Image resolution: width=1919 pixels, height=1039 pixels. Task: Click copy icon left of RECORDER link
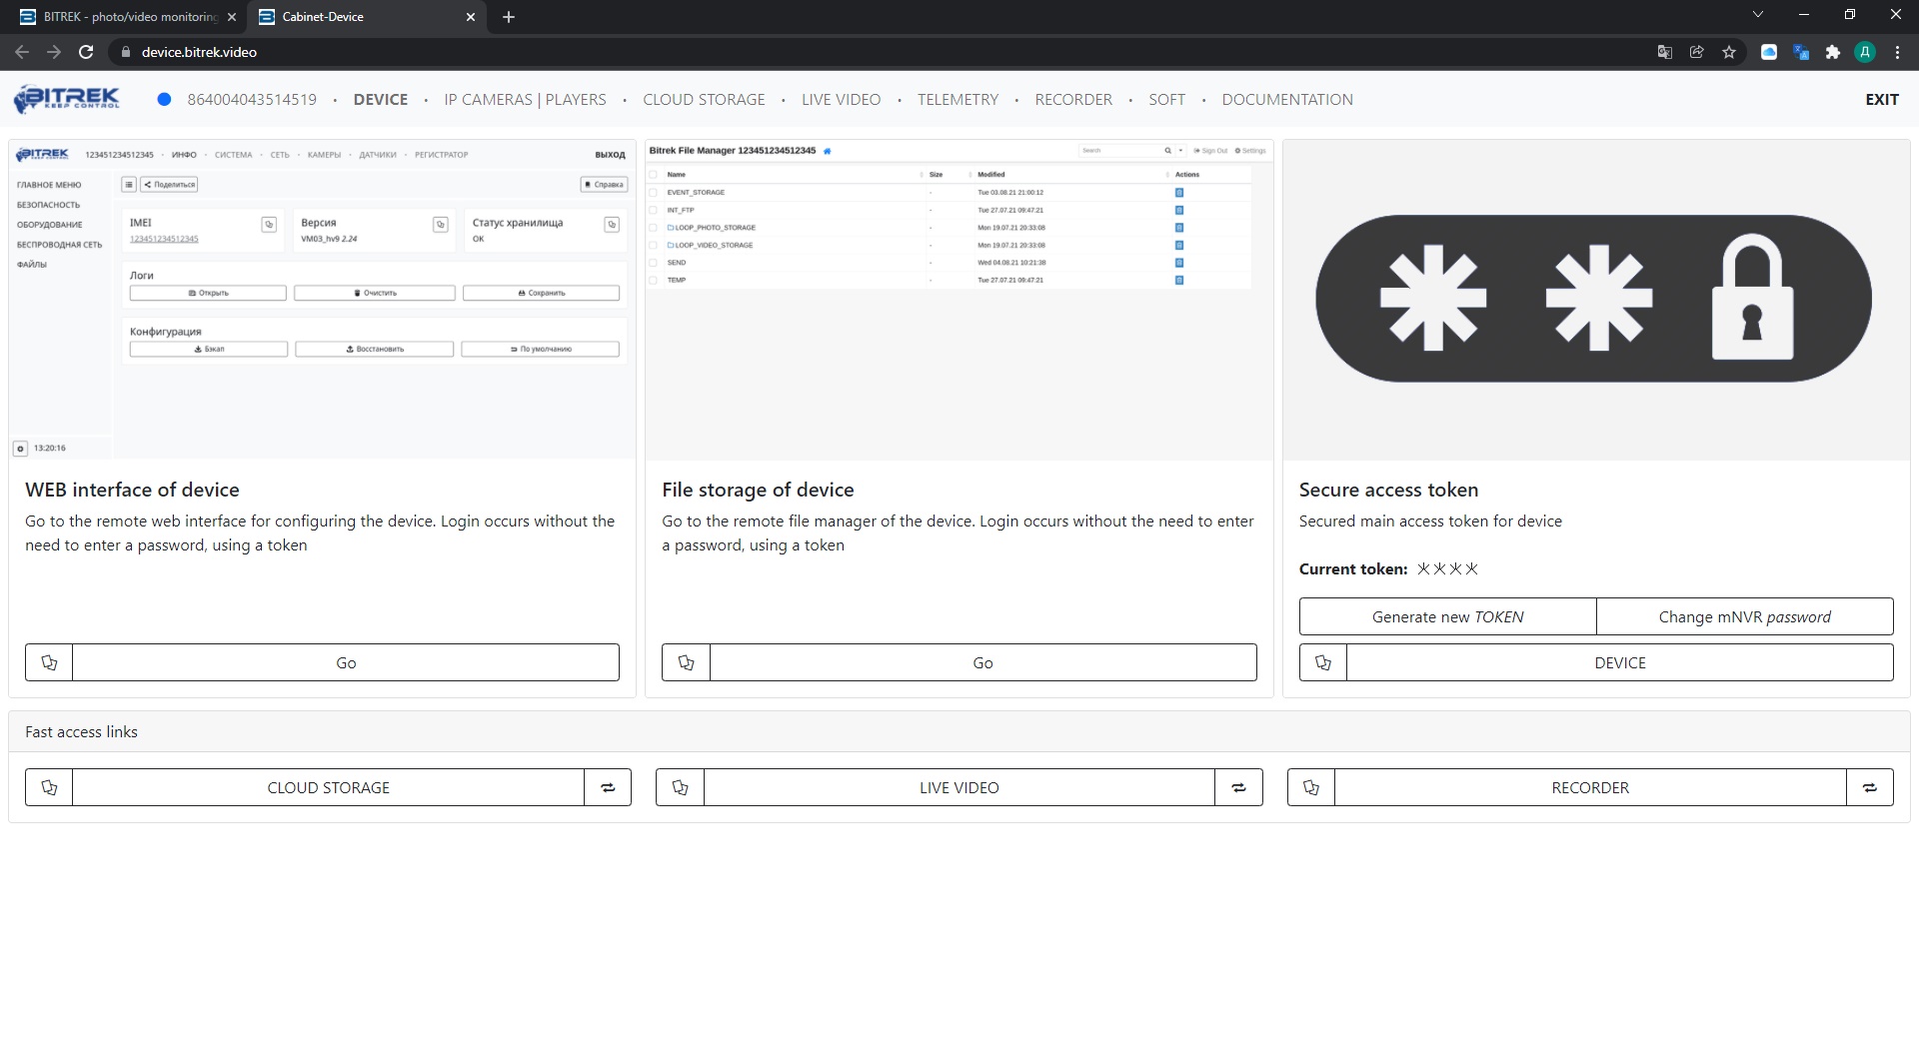coord(1311,787)
